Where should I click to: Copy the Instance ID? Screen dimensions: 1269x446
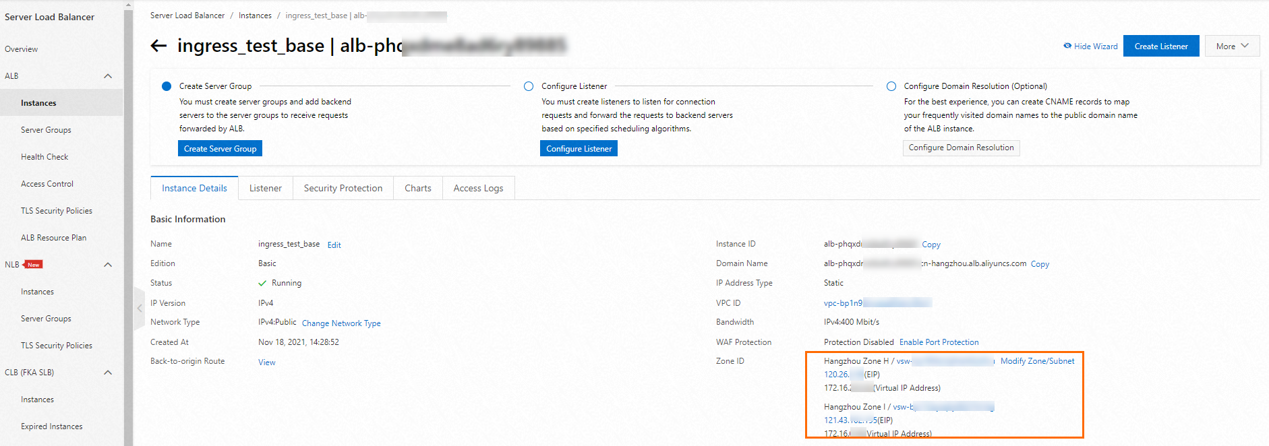[x=931, y=245]
